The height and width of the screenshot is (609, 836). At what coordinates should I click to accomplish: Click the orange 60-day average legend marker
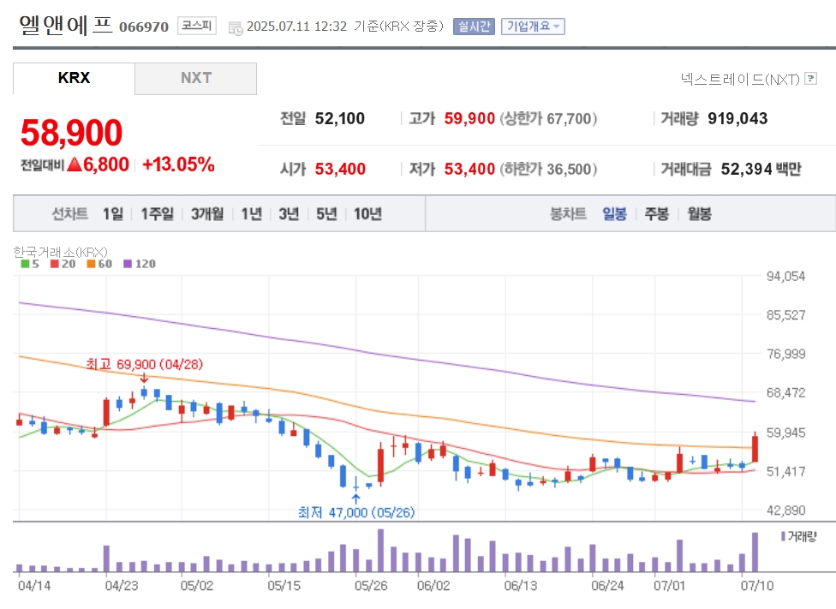click(91, 264)
